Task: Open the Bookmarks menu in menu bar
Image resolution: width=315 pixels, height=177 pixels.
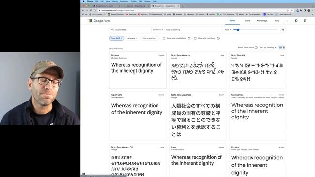Action: pos(124,1)
